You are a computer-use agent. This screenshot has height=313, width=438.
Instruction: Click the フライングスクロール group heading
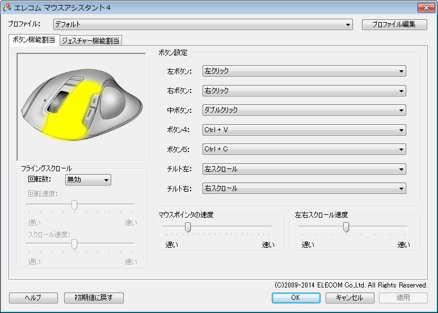coord(47,168)
